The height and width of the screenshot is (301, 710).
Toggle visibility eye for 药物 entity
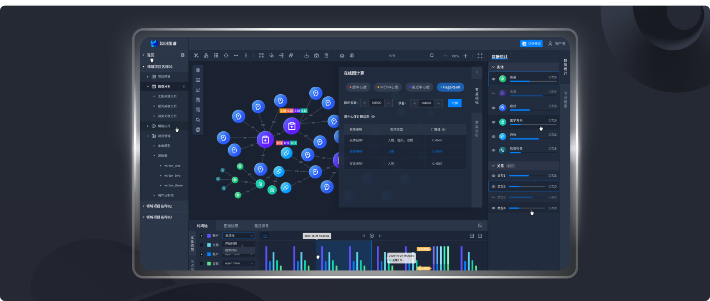pos(493,136)
